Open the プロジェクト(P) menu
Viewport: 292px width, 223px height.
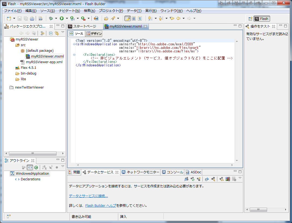[x=111, y=11]
